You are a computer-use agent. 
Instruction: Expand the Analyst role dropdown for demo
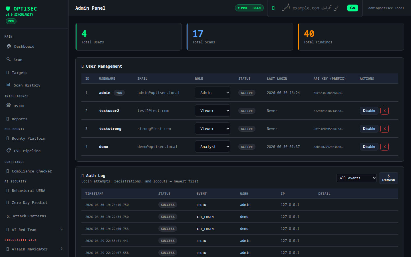213,146
